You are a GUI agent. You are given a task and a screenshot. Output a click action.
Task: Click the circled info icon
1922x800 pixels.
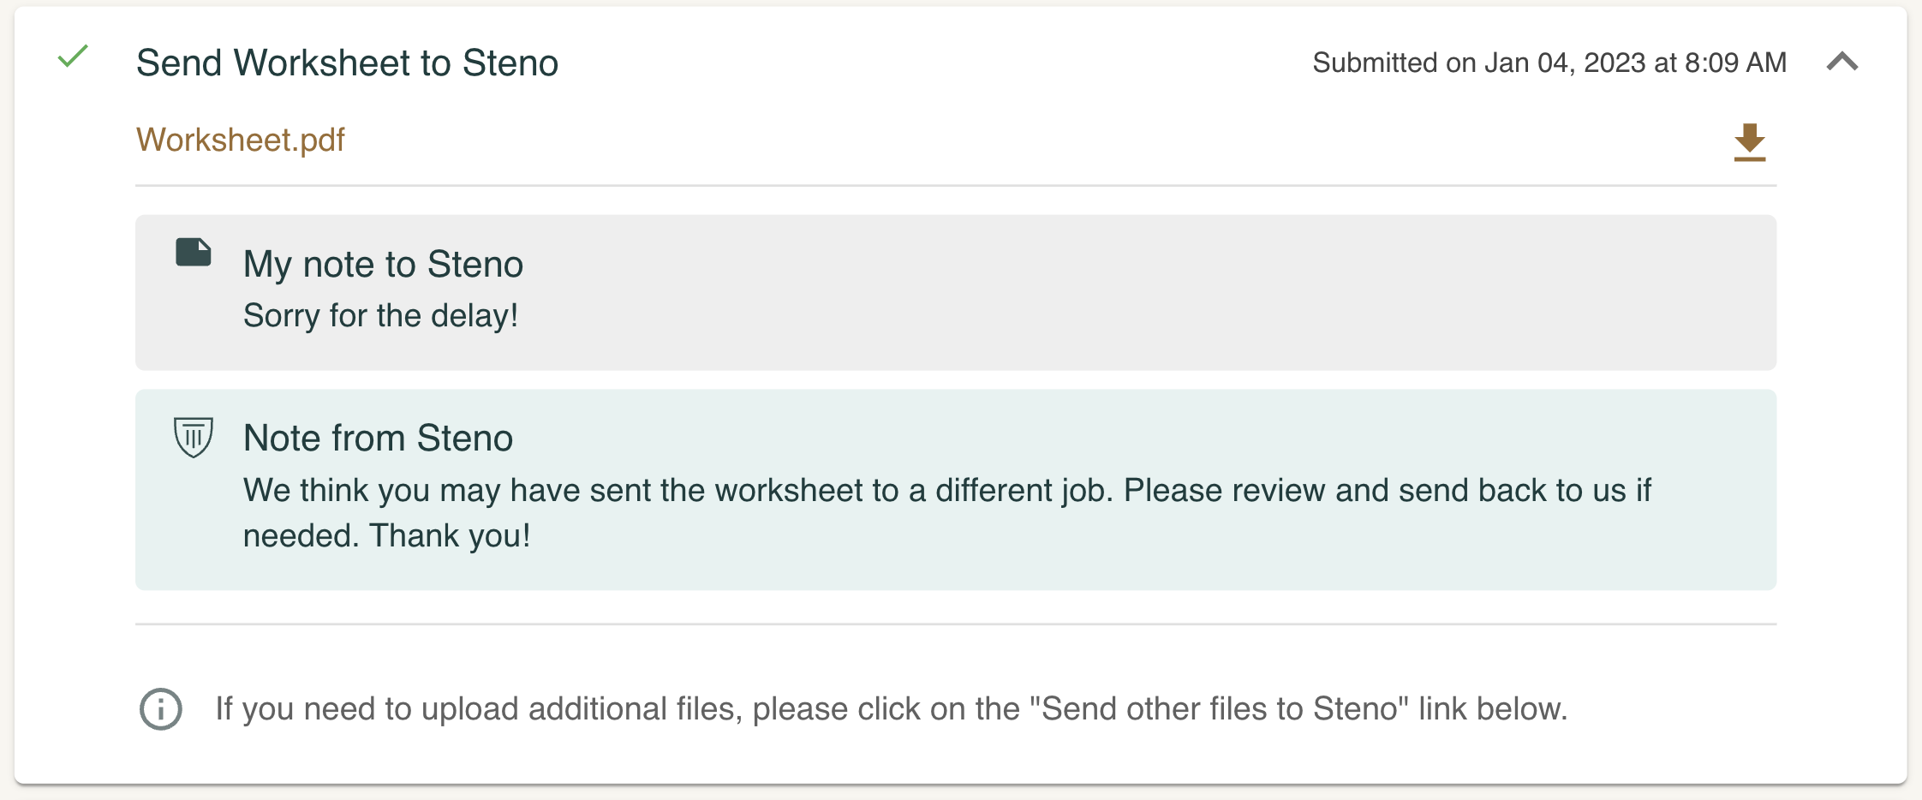161,709
